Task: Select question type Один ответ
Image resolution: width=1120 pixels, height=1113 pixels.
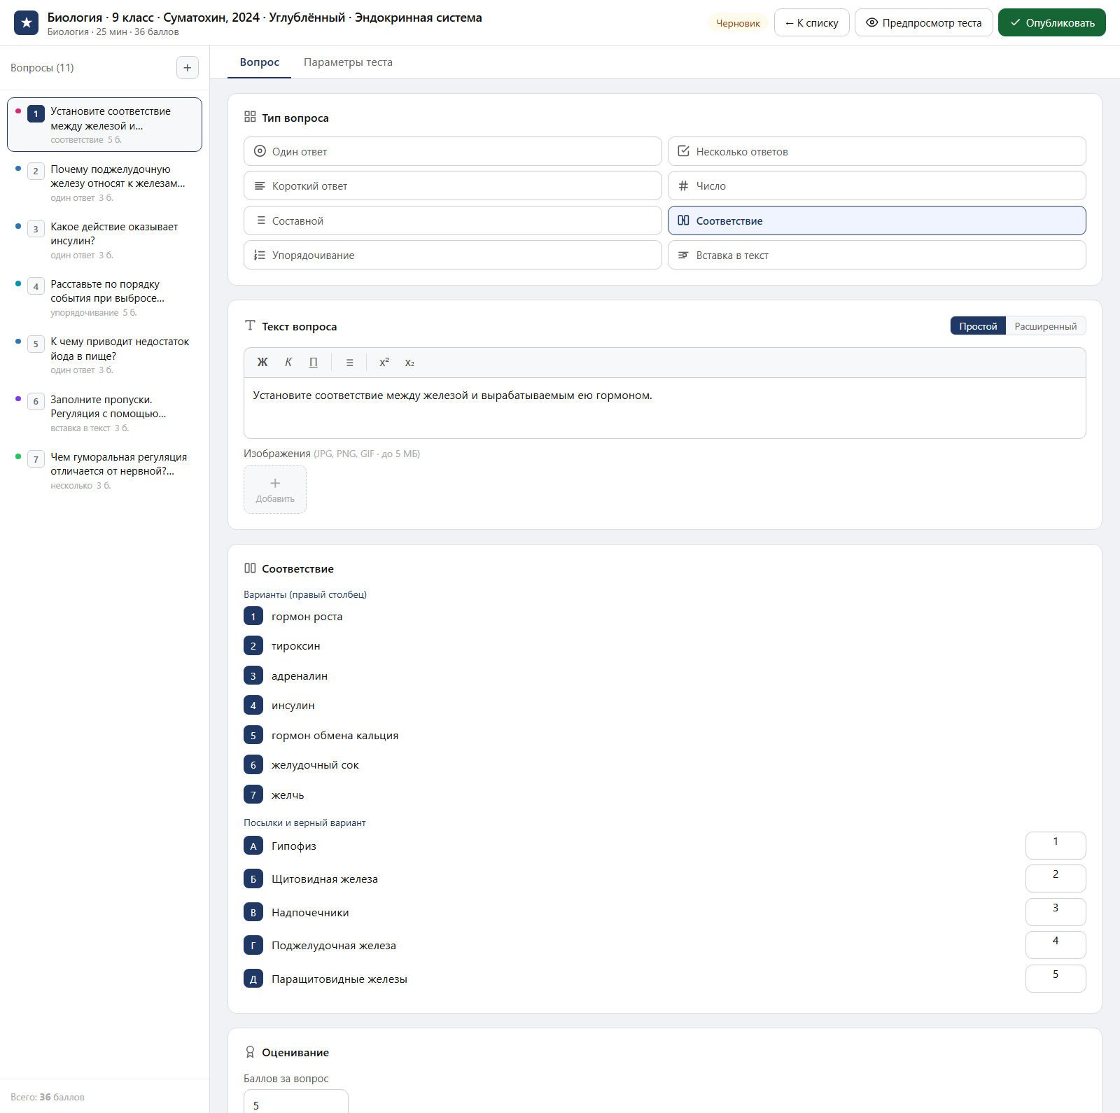Action: coord(453,151)
